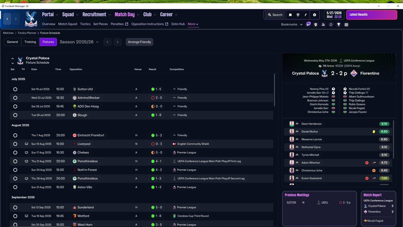
Task: Open the trophy competitions shortcut icon
Action: 339,25
